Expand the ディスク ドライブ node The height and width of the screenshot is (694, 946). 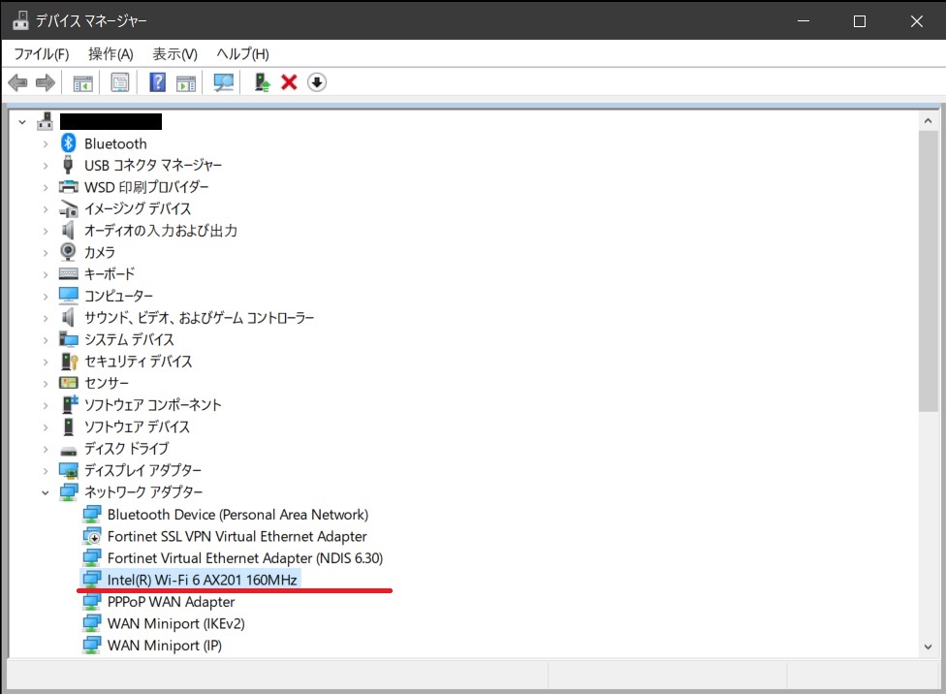click(x=45, y=449)
